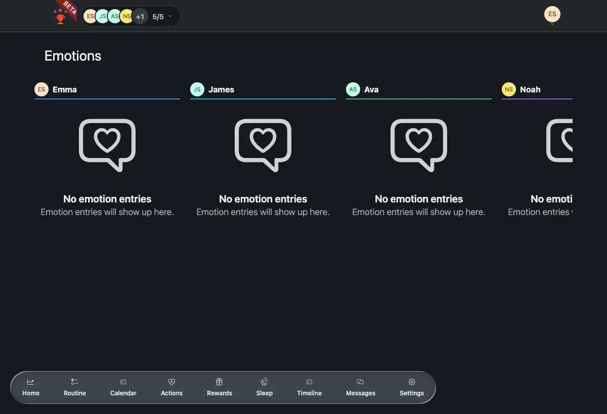Switch to the Actions tab

[171, 387]
